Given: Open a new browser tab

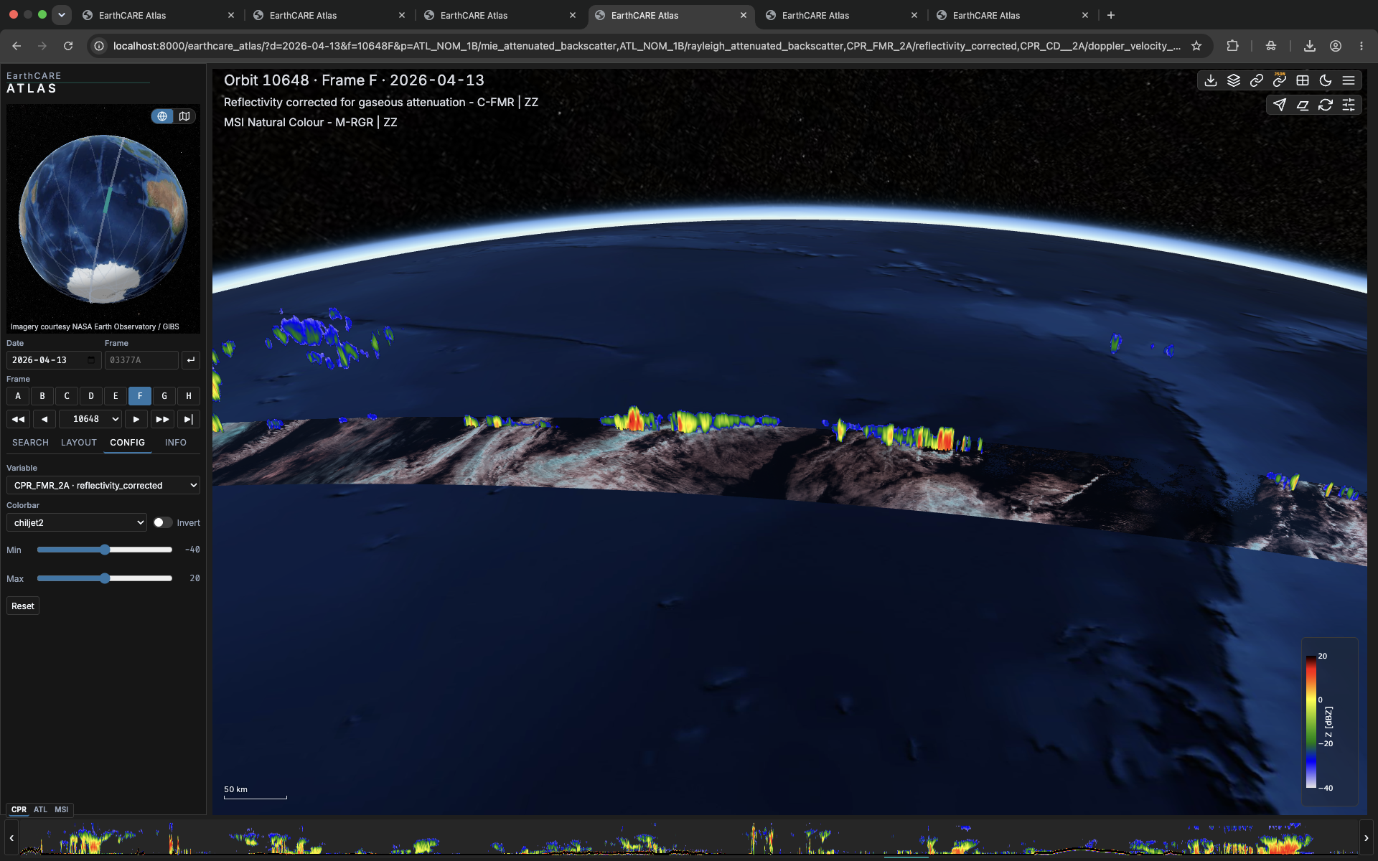Looking at the screenshot, I should (x=1111, y=15).
